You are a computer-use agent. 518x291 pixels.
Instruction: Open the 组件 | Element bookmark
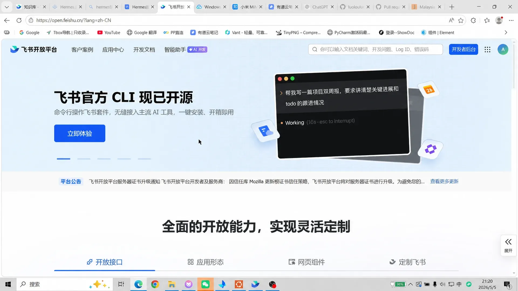coord(438,33)
